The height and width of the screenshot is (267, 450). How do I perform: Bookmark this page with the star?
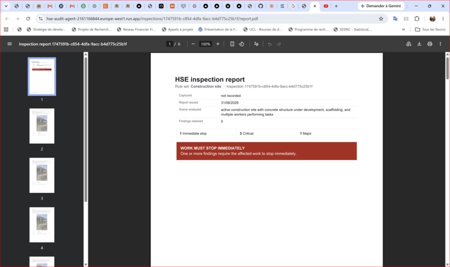click(381, 18)
